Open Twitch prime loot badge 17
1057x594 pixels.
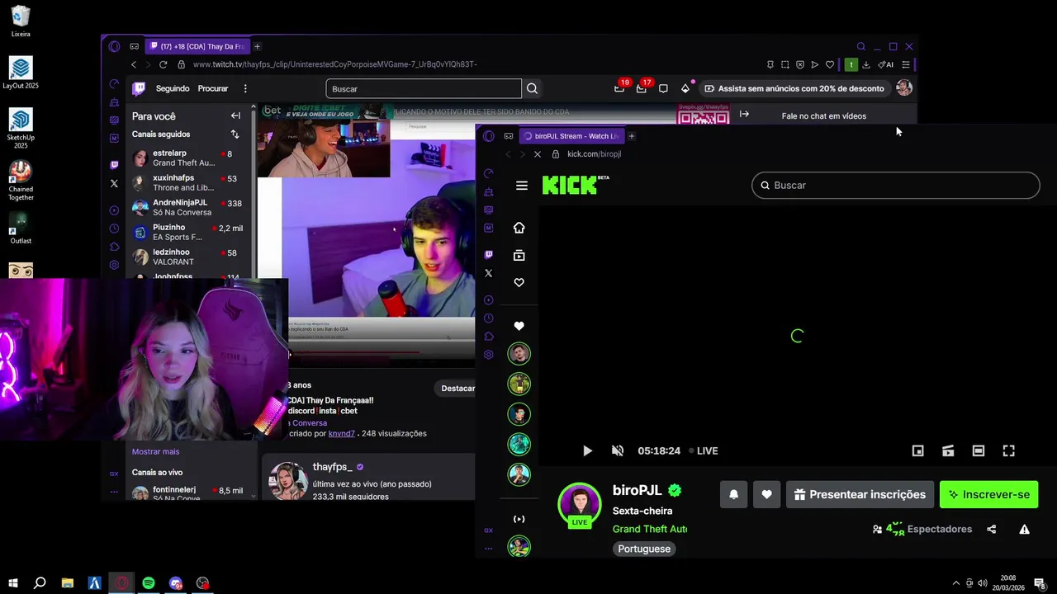(642, 88)
